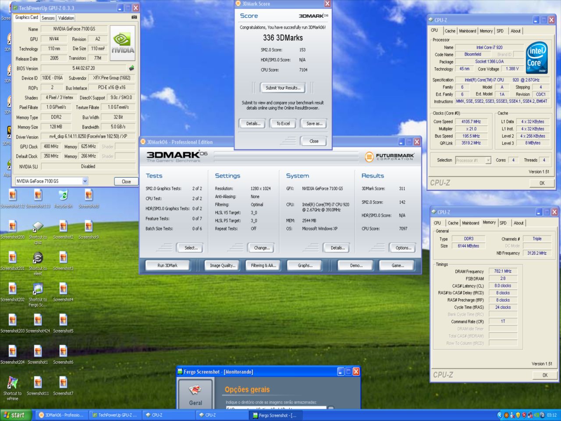Open SPD tab in CPU-Z processor window
The image size is (561, 421).
(500, 31)
